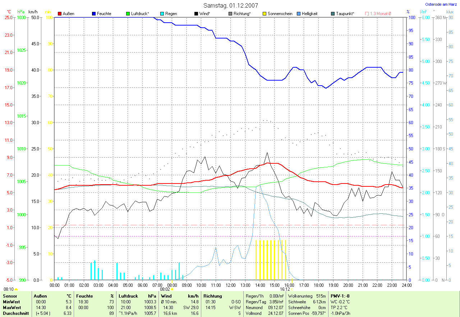
Task: Click the Samstag, 01.12.2007 date title
Action: 230,5
